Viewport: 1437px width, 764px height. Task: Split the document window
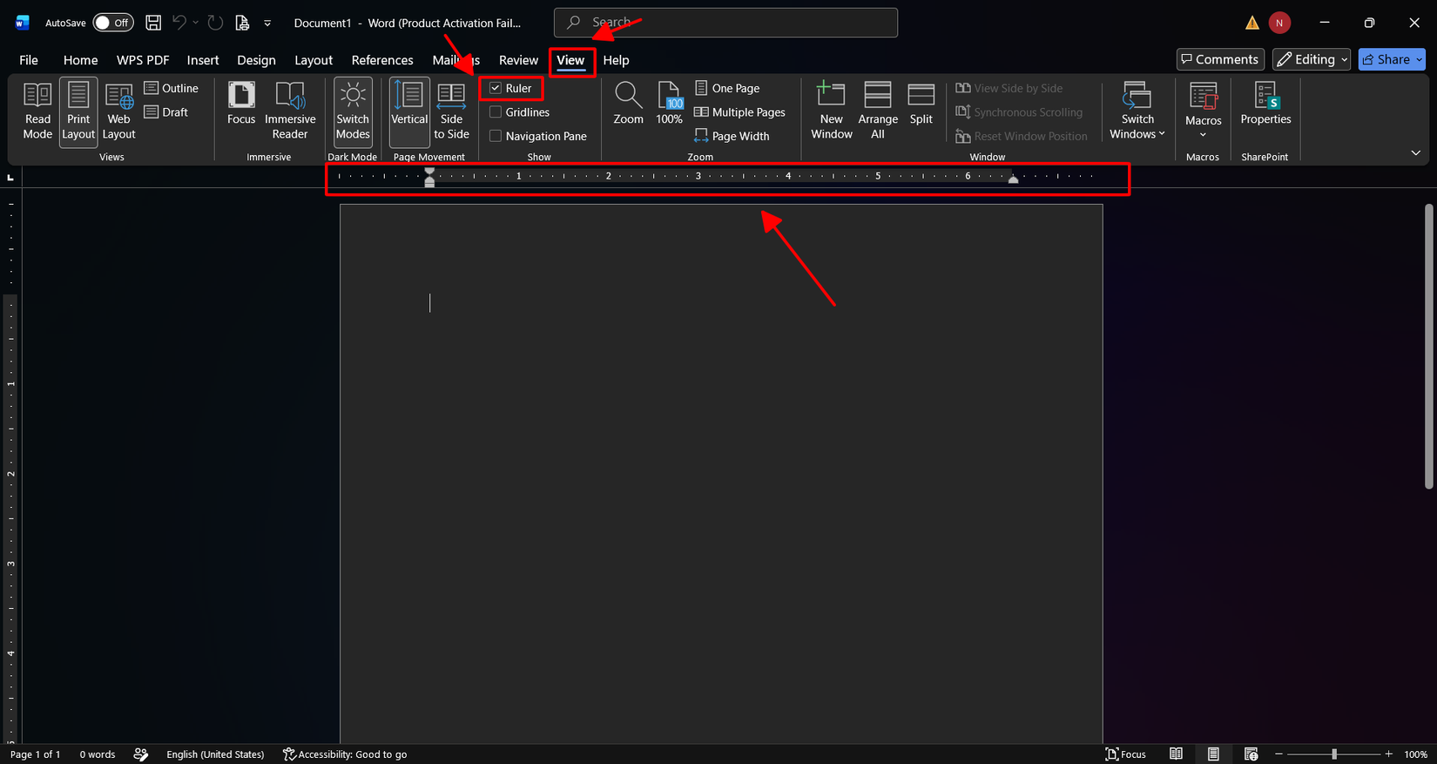(921, 105)
